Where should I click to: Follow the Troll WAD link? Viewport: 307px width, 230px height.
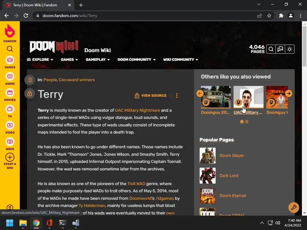(x=136, y=184)
